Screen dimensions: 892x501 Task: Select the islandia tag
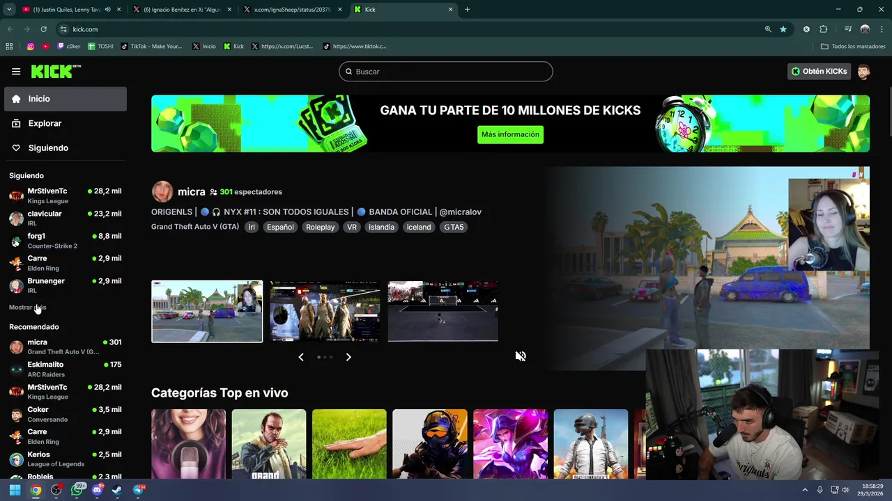[x=381, y=227]
